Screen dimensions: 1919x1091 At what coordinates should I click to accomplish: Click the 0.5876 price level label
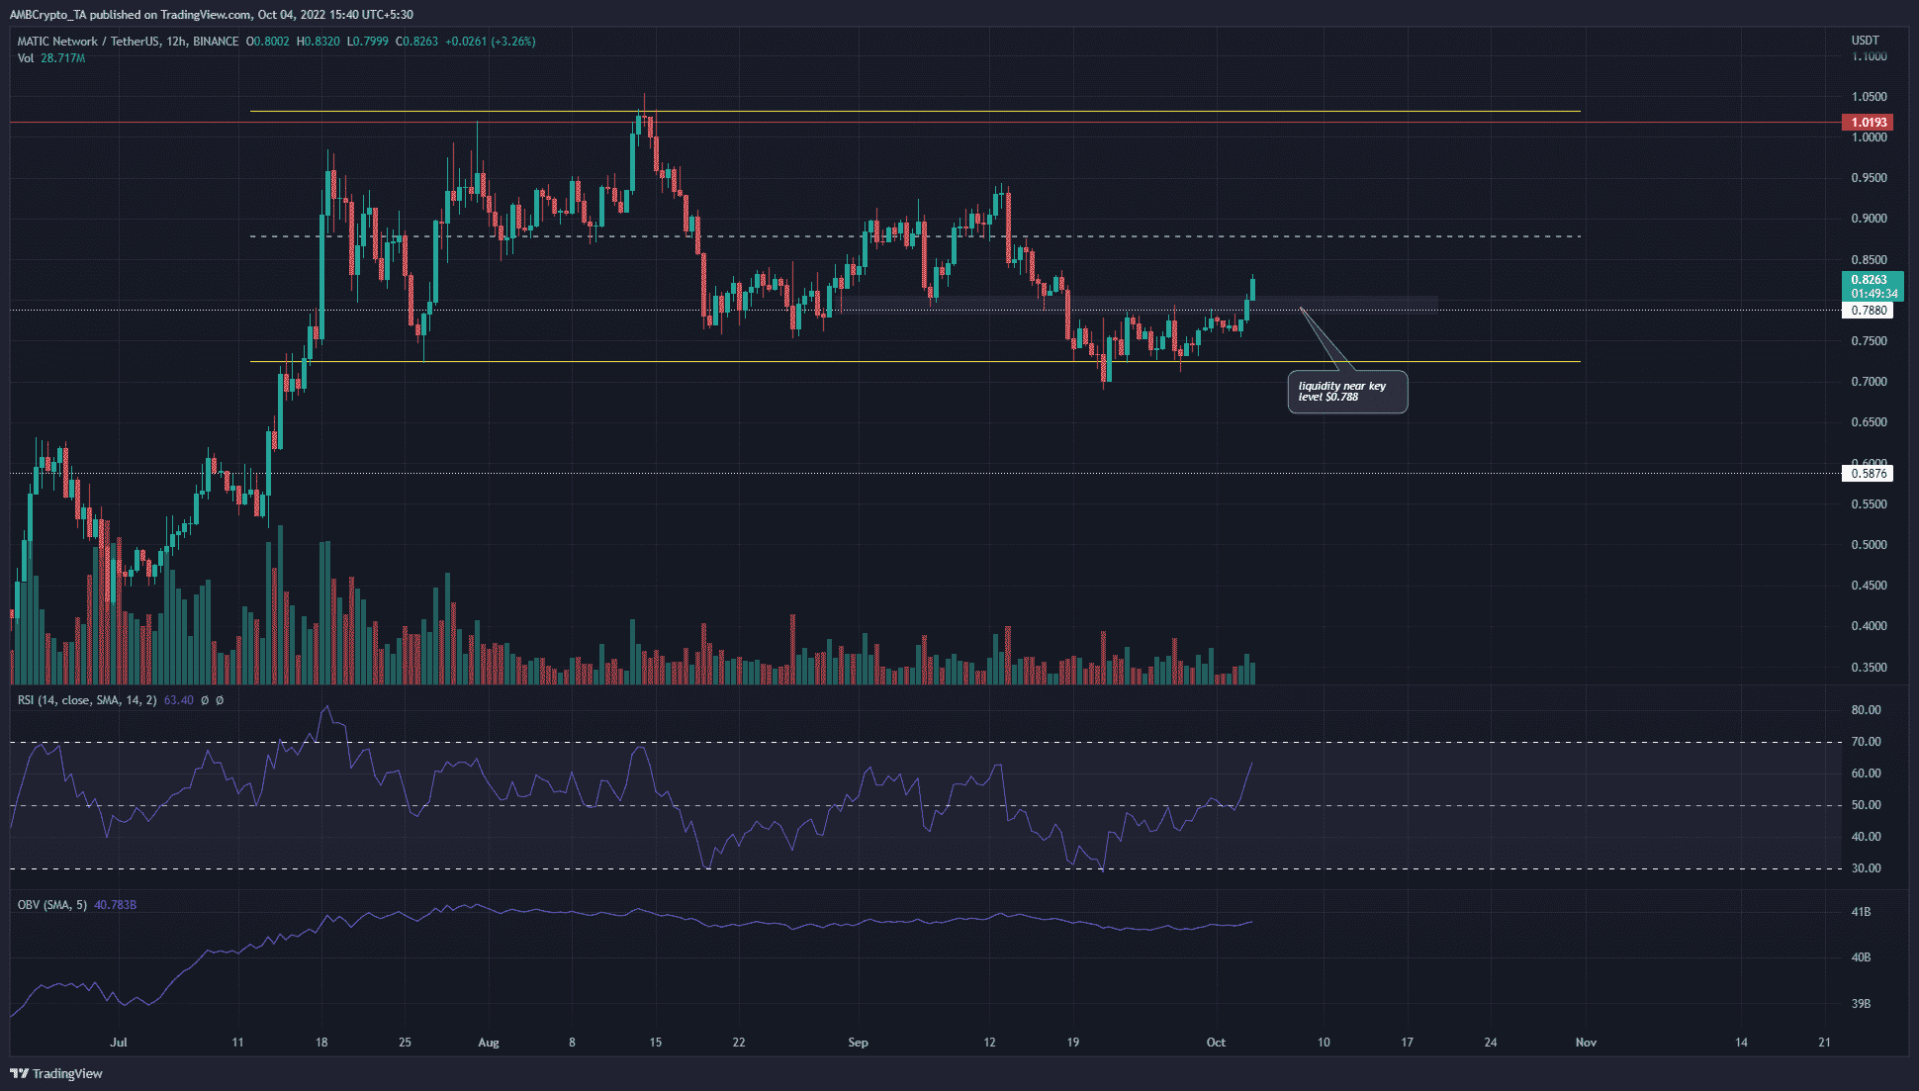click(x=1869, y=474)
